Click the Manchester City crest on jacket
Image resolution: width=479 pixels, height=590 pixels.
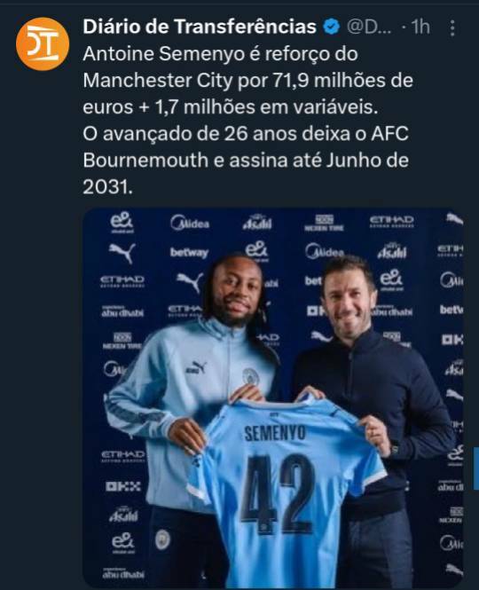(x=250, y=376)
